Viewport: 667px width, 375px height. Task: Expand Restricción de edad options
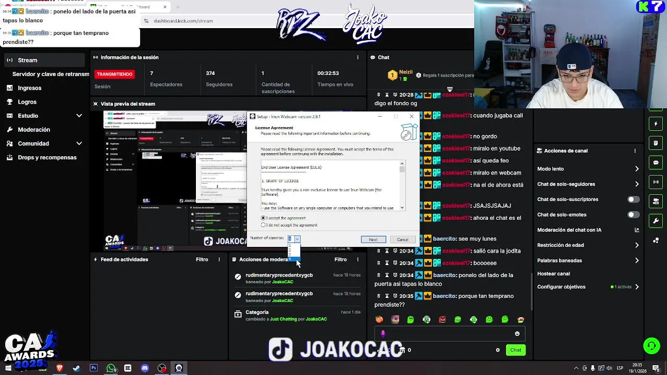[x=637, y=245]
